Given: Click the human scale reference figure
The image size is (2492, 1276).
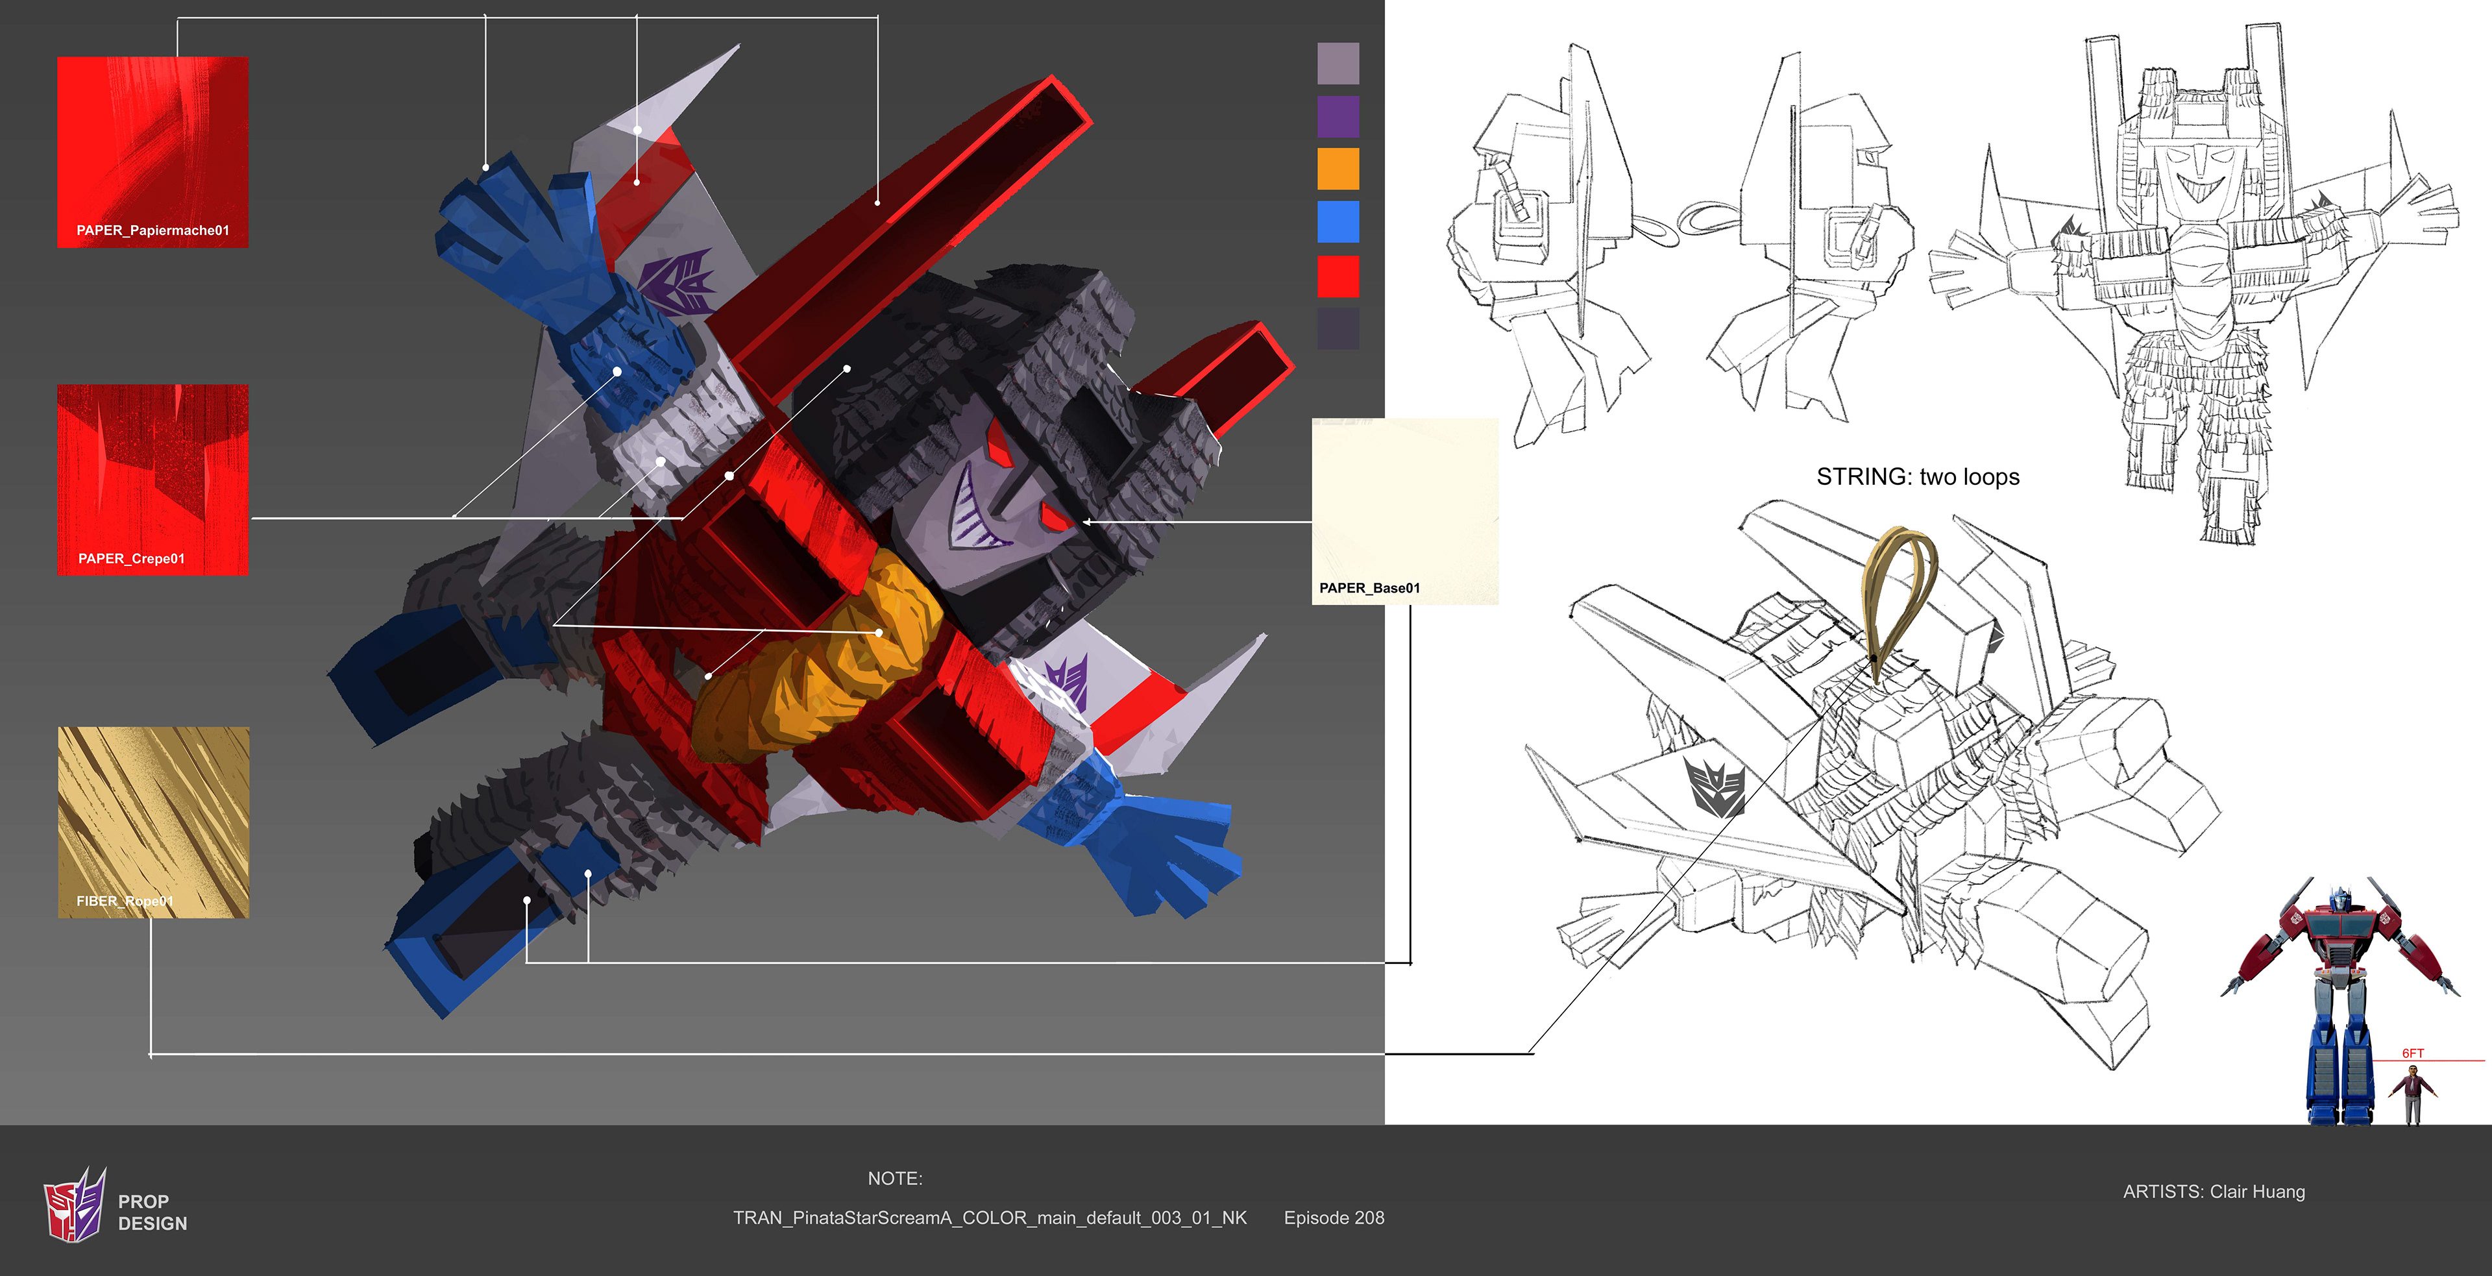Looking at the screenshot, I should click(x=2413, y=1095).
